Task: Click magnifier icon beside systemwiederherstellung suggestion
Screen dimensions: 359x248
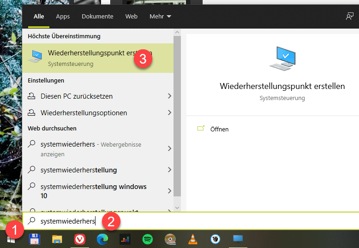Action: [x=31, y=170]
